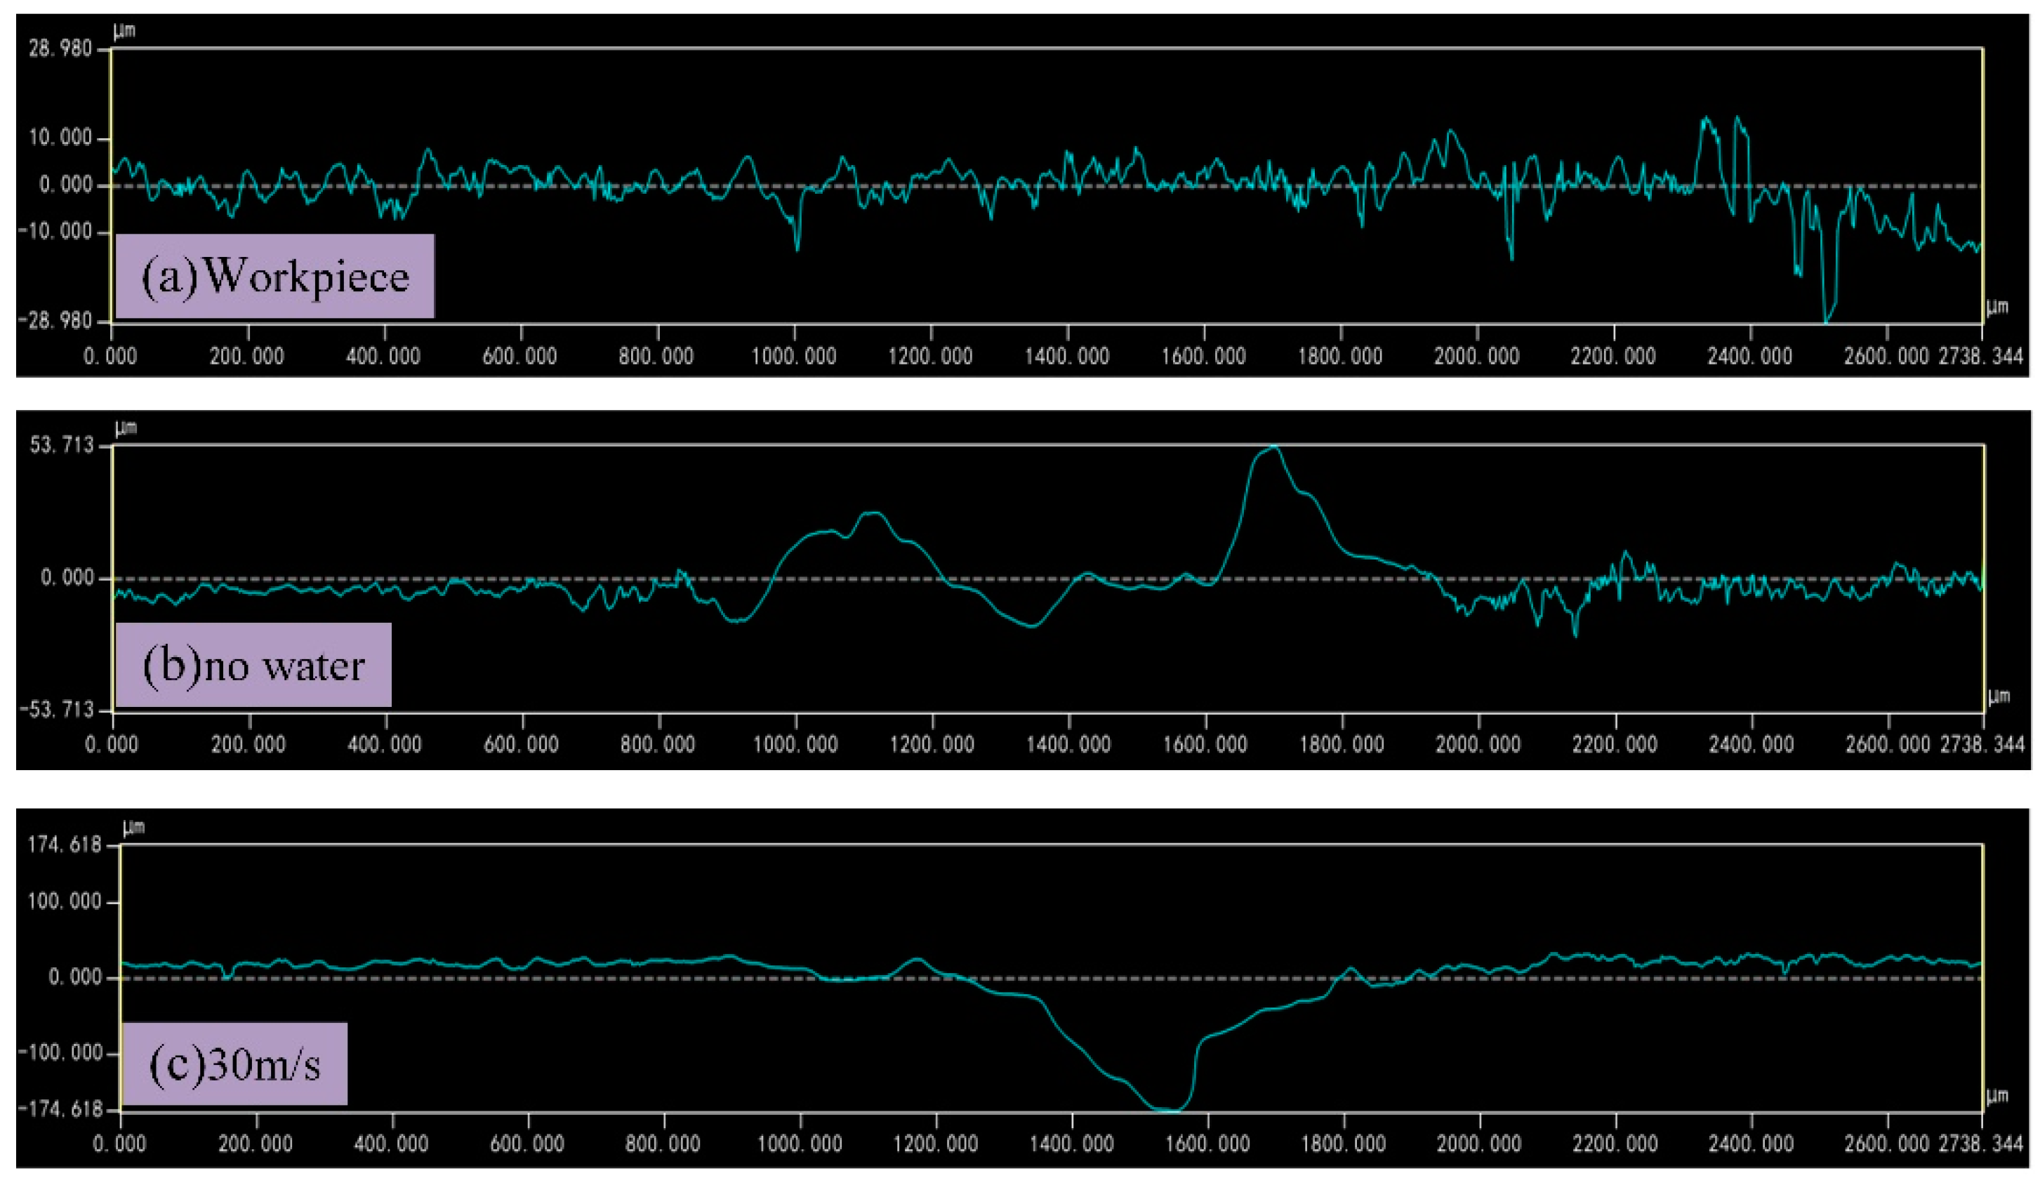Click the -28.980 y-axis value in Workpiece chart

56,322
